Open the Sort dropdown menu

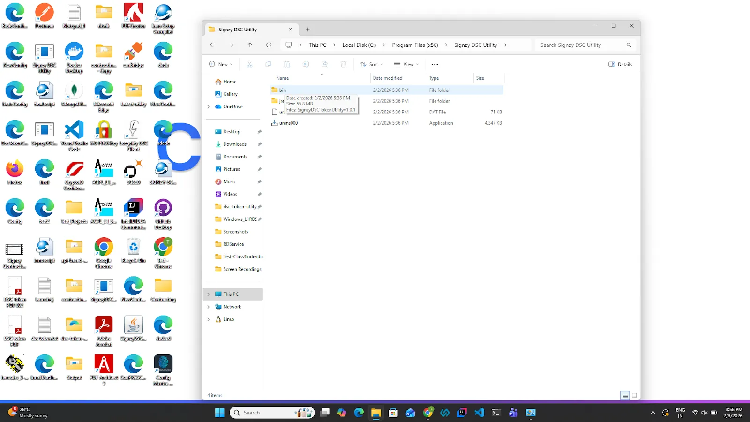tap(372, 64)
